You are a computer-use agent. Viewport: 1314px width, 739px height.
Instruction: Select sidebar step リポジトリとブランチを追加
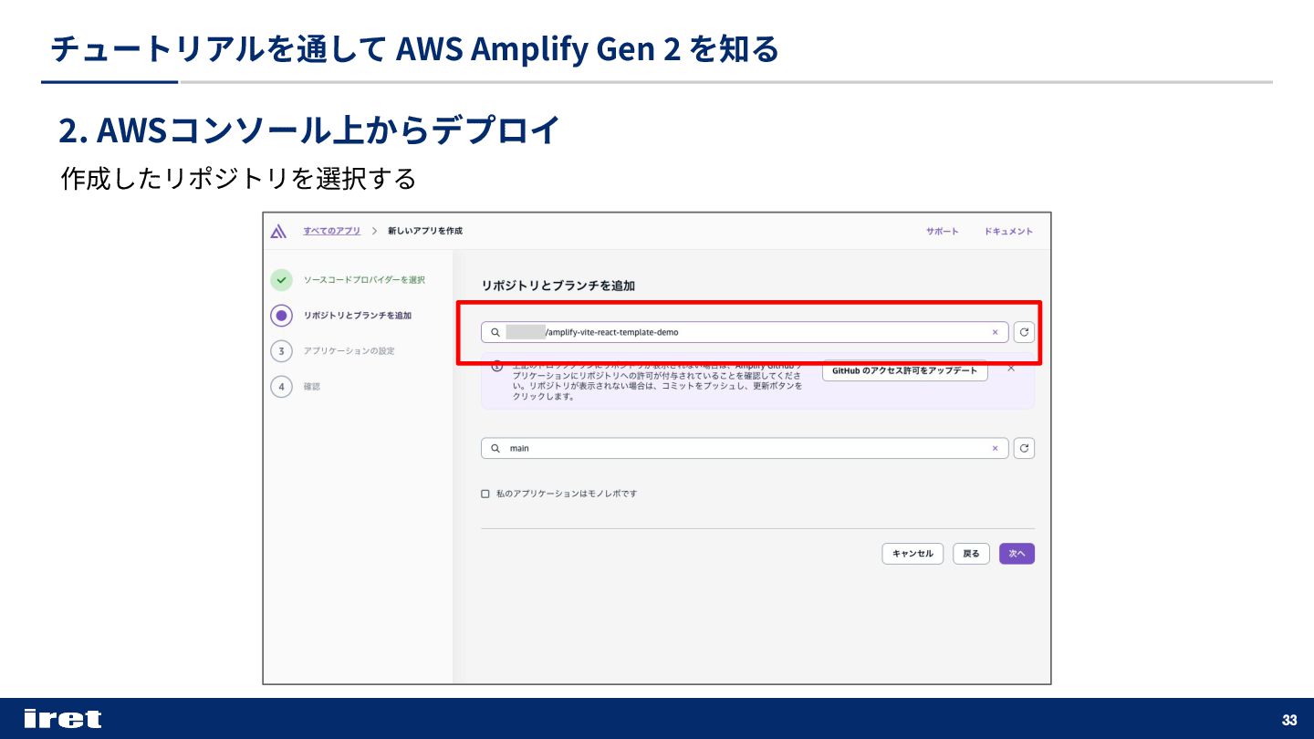tap(358, 316)
